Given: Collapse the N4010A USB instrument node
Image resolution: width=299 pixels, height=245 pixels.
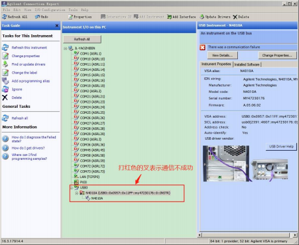Looking at the screenshot, I should (x=77, y=193).
